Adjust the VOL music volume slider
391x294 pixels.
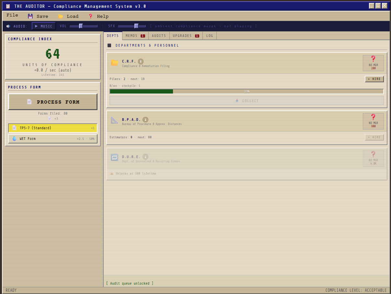coord(83,26)
